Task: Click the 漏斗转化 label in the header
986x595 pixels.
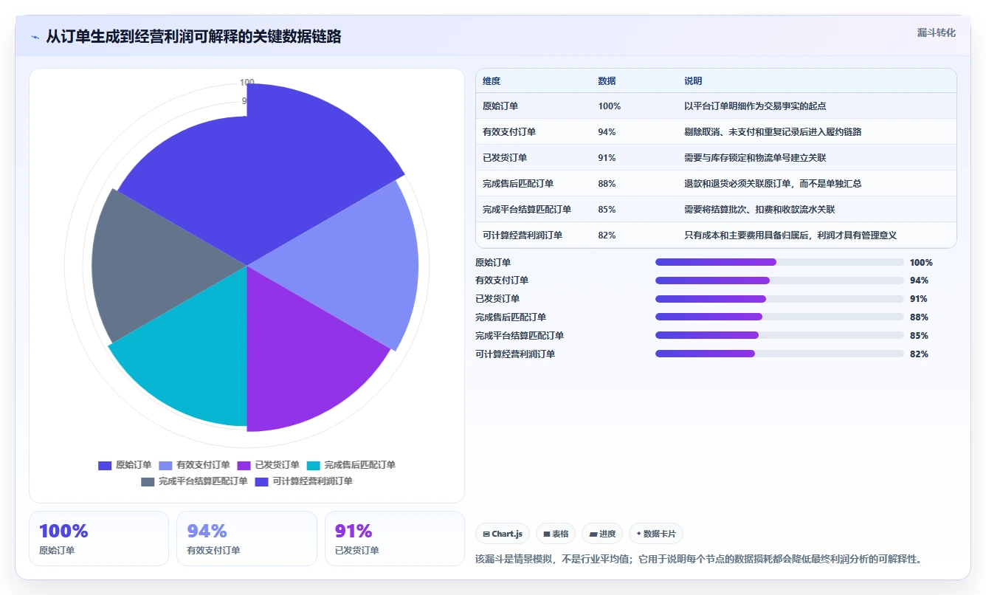Action: point(936,32)
